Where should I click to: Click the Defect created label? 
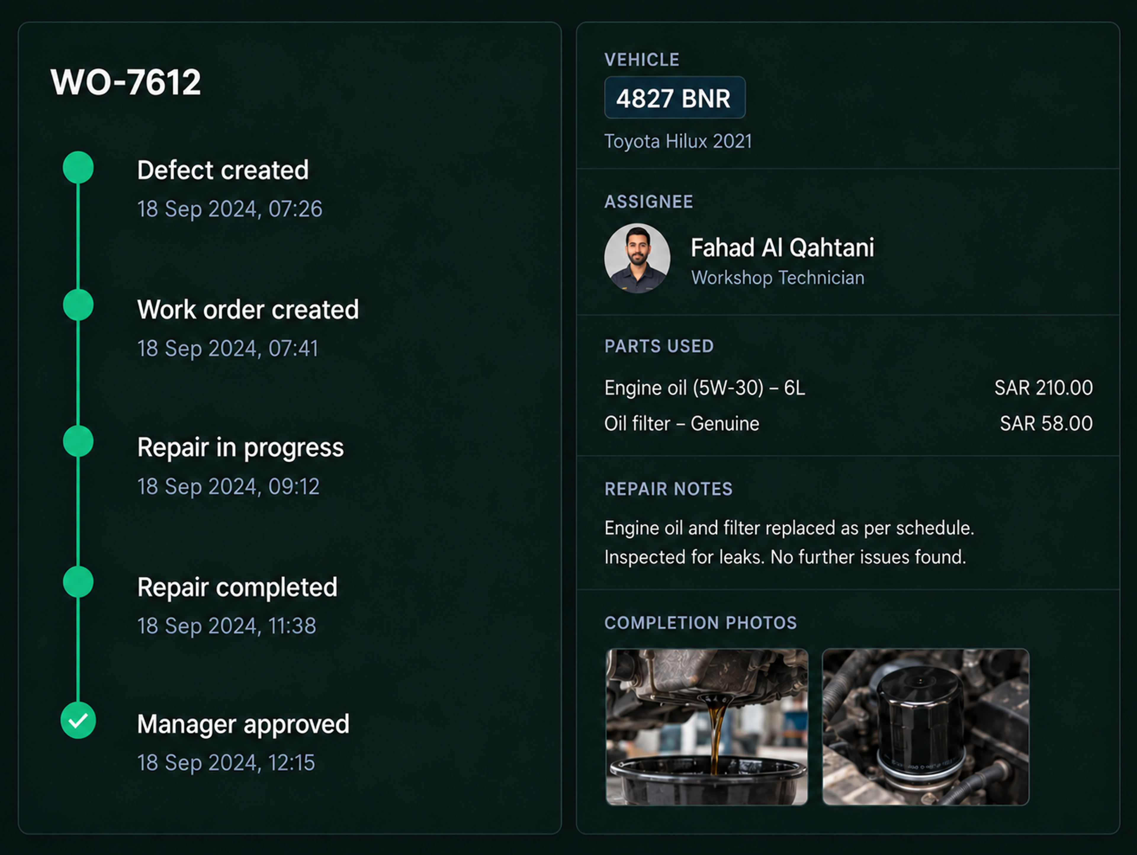(223, 170)
